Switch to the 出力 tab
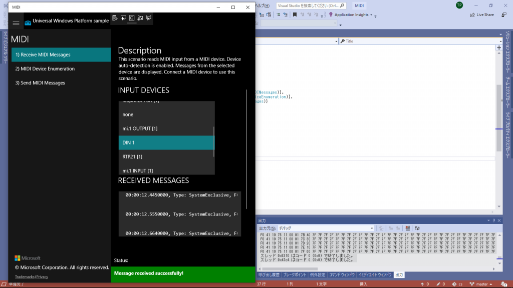Image resolution: width=513 pixels, height=288 pixels. (x=399, y=275)
